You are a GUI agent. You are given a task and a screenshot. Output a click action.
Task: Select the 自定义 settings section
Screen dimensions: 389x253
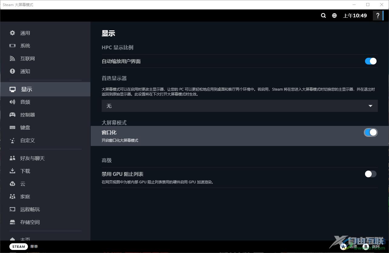pyautogui.click(x=45, y=140)
